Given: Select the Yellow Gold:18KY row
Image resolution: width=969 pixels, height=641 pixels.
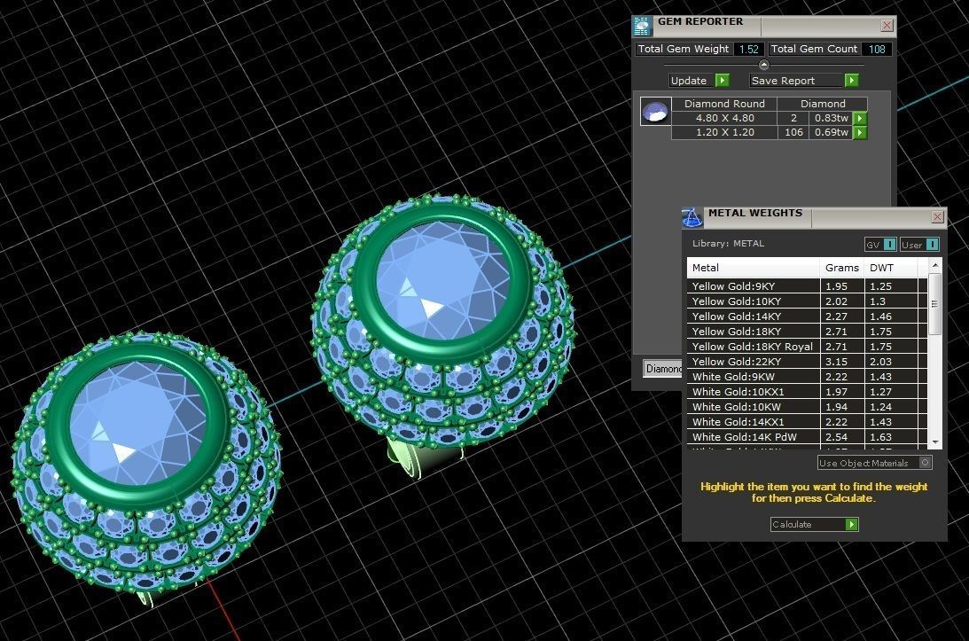Looking at the screenshot, I should 807,332.
